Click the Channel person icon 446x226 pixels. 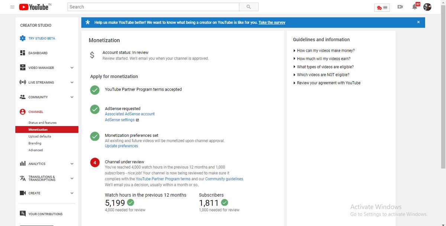point(23,112)
